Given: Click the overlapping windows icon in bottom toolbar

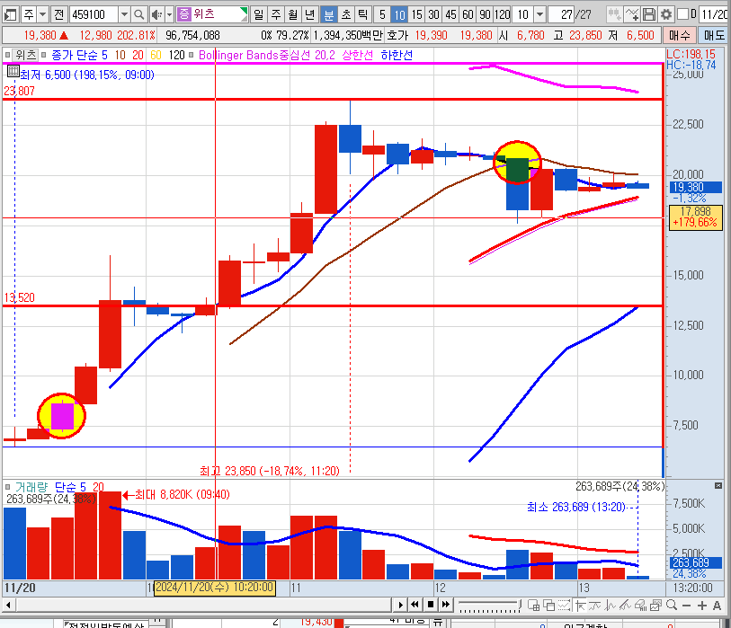Looking at the screenshot, I should tap(549, 606).
